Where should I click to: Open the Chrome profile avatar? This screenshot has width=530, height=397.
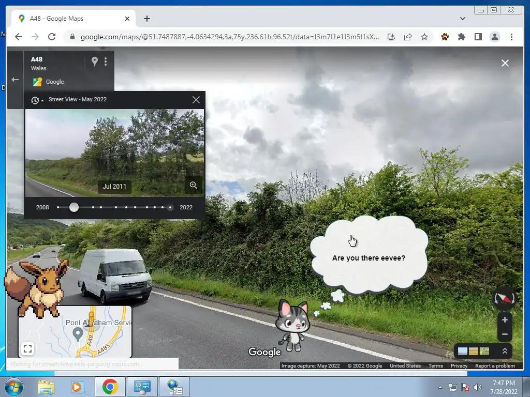tap(494, 37)
